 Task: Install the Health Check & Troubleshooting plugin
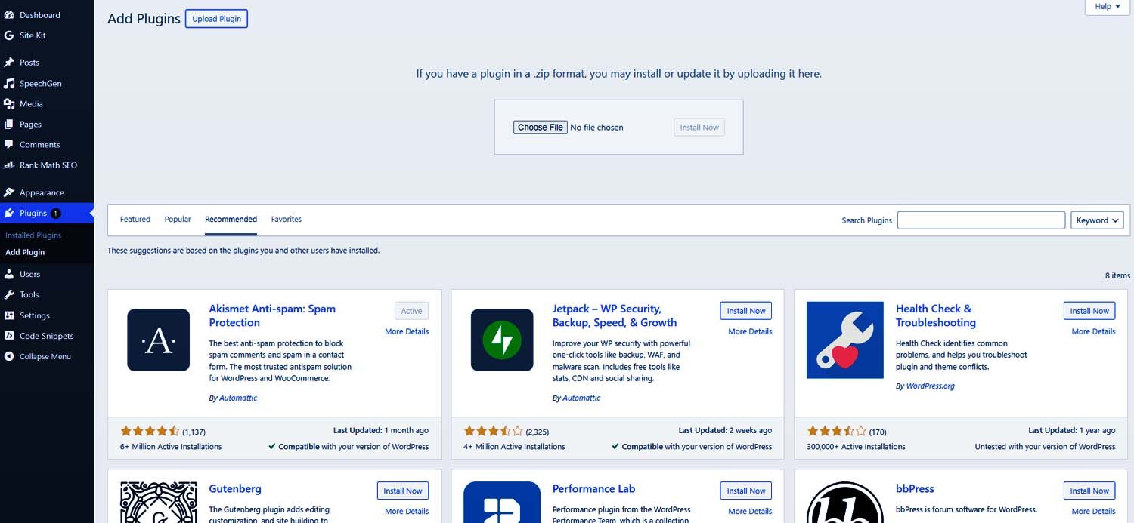[1089, 310]
